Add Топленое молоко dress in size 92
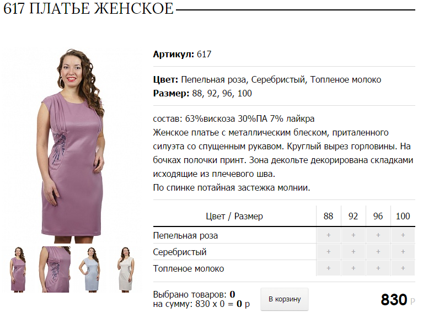This screenshot has height=313, width=423. point(353,268)
